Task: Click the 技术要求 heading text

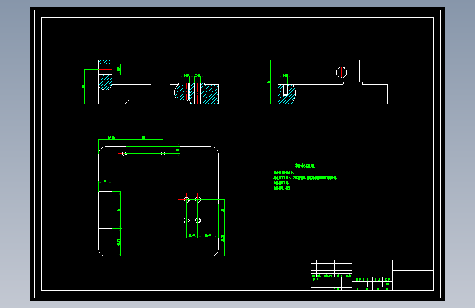Action: click(x=305, y=166)
